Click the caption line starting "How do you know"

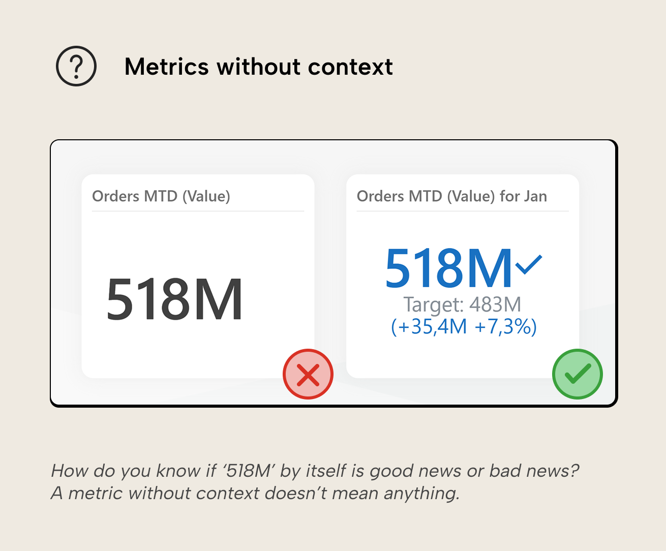[x=315, y=471]
